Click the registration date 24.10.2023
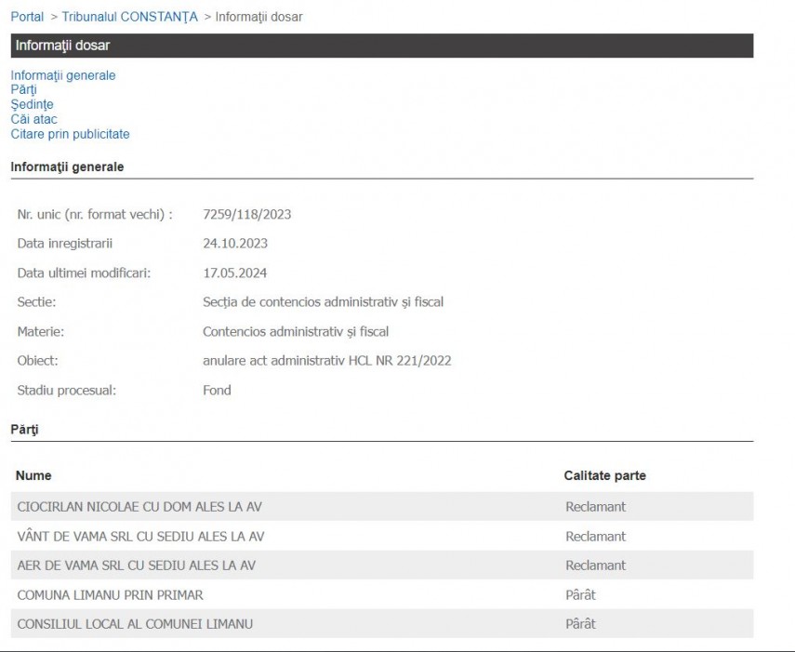This screenshot has width=795, height=652. (235, 244)
